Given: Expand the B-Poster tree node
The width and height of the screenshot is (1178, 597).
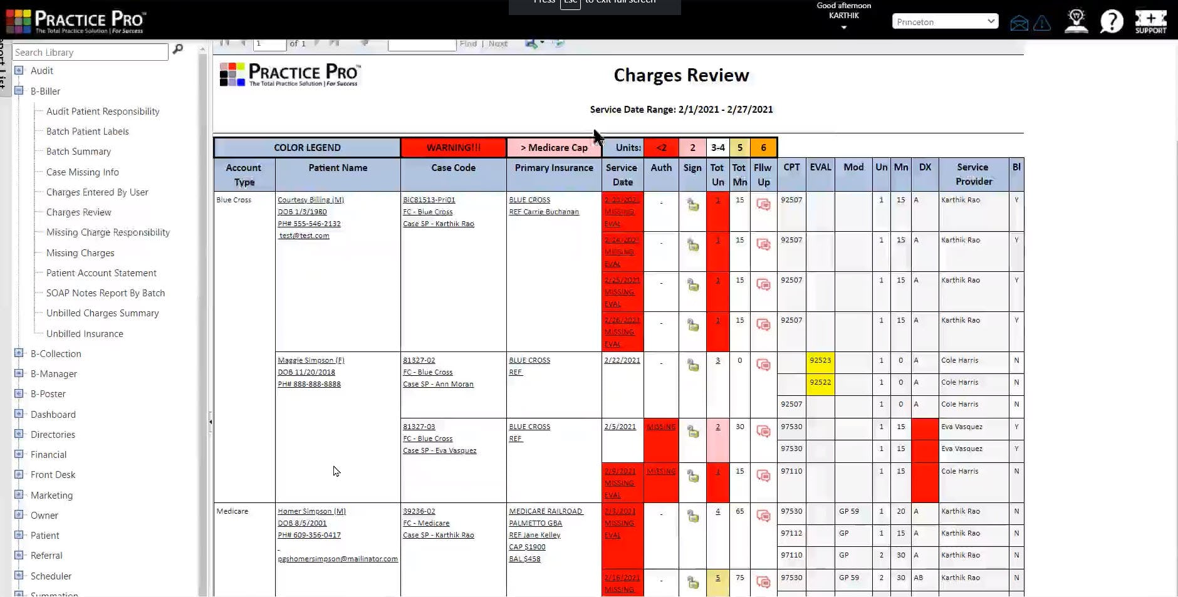Looking at the screenshot, I should pyautogui.click(x=19, y=393).
